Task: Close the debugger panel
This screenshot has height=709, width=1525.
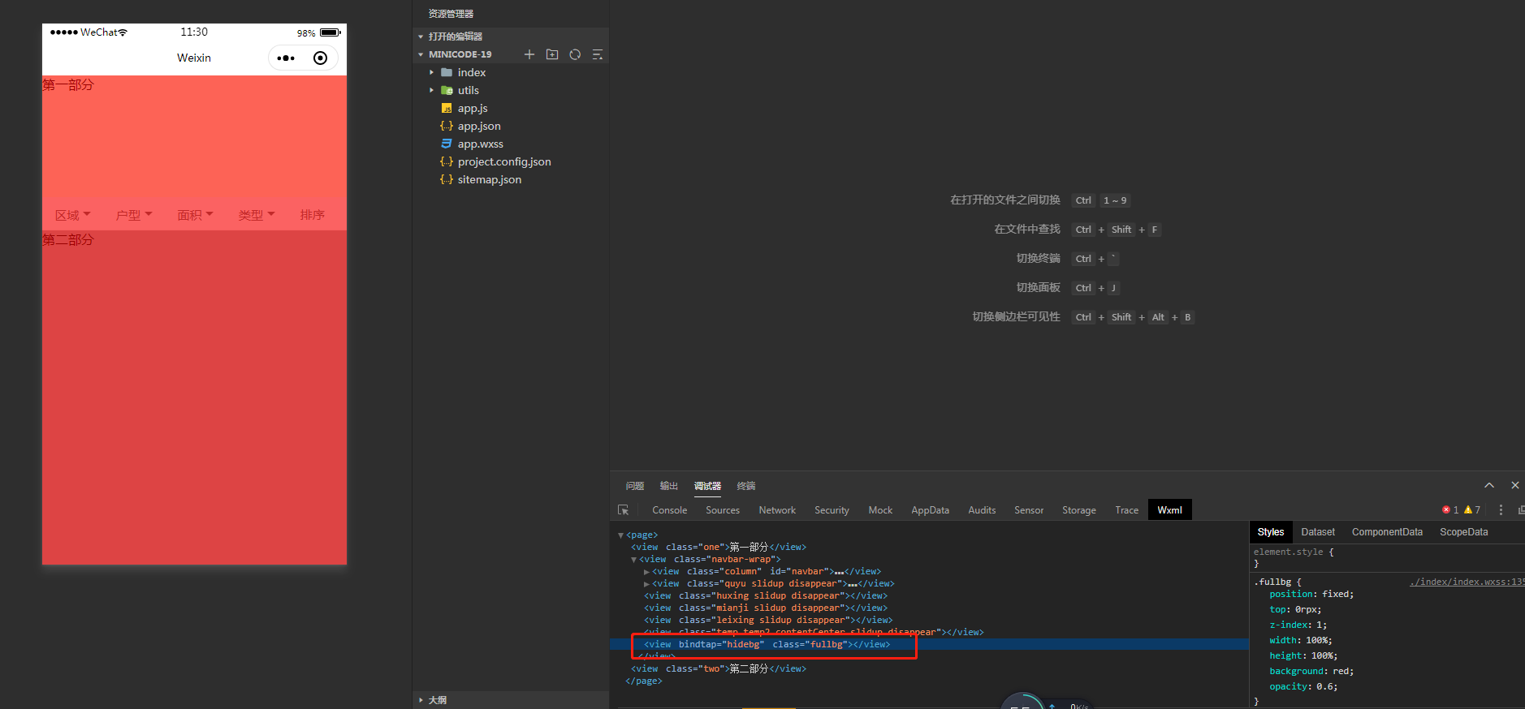Action: click(x=1515, y=485)
